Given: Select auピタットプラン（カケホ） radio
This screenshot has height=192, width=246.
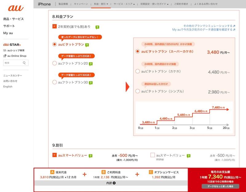Looking at the screenshot, I should point(137,71).
